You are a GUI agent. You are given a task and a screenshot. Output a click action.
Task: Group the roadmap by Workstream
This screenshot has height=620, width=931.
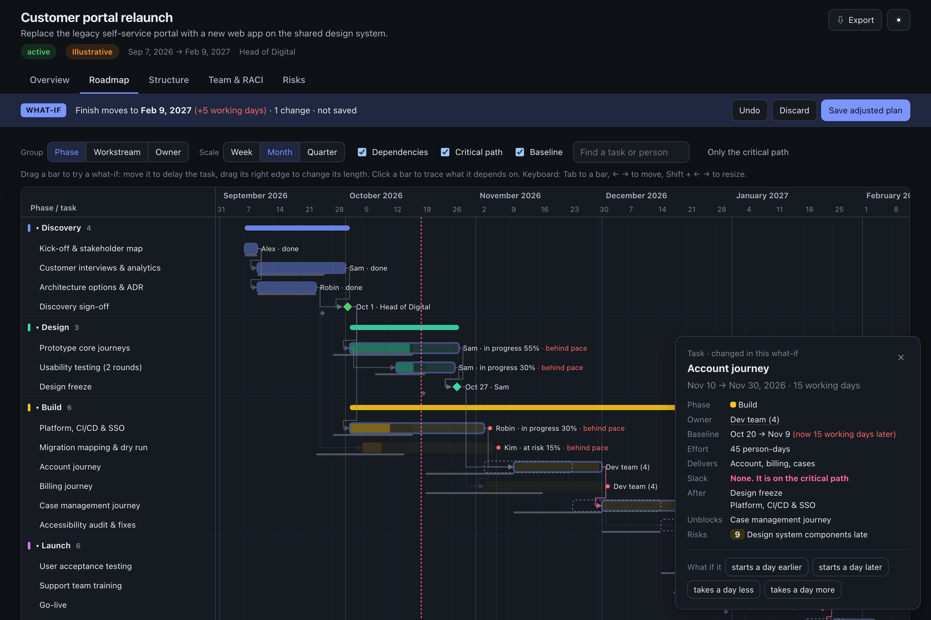[x=117, y=152]
